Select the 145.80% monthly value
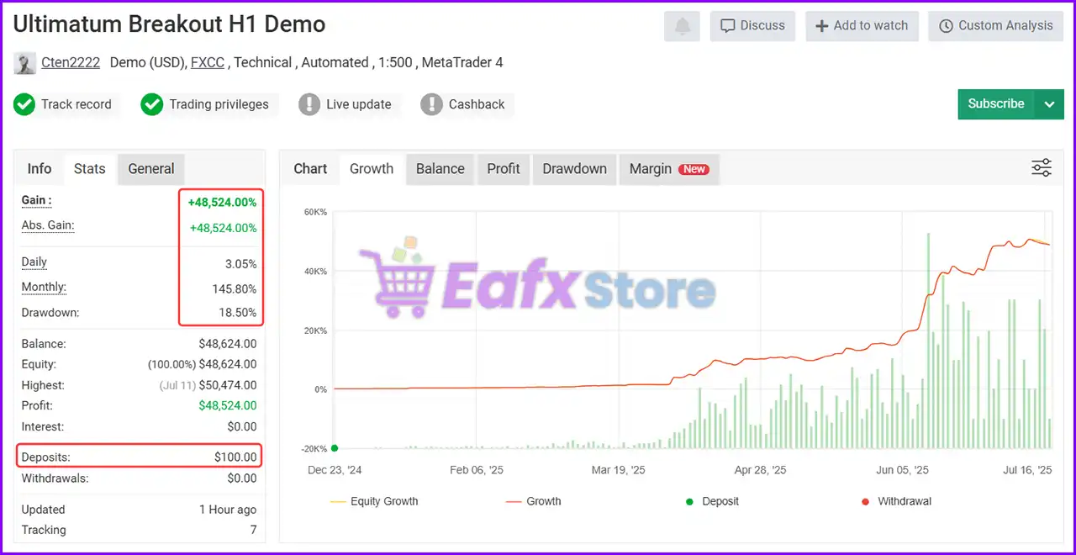 tap(235, 289)
